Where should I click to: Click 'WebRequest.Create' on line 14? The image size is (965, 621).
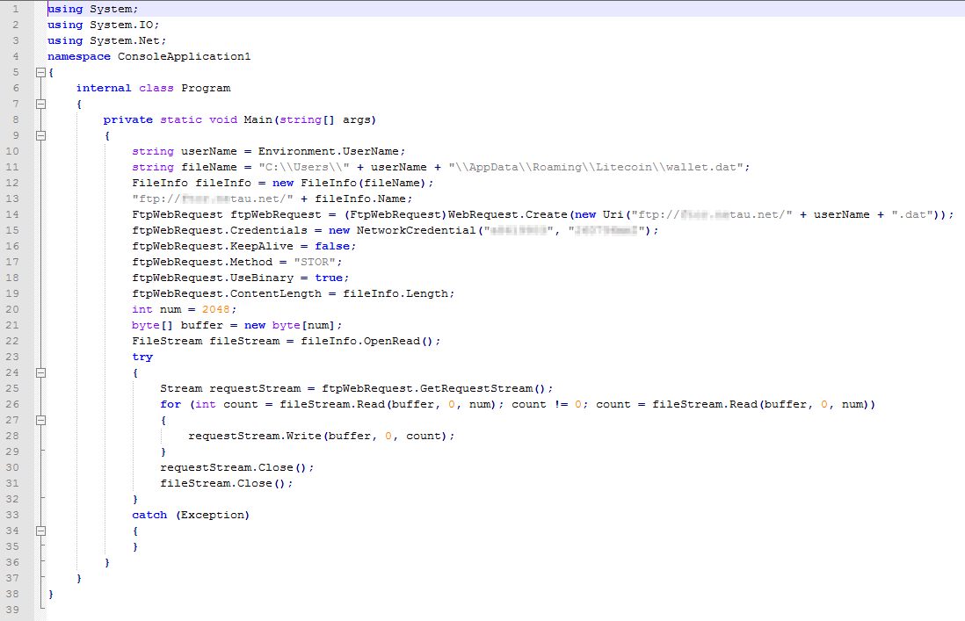(508, 214)
